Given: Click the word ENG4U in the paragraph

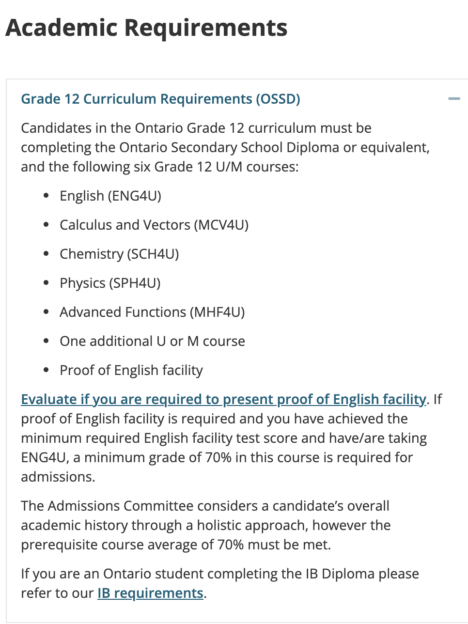Looking at the screenshot, I should pyautogui.click(x=45, y=457).
